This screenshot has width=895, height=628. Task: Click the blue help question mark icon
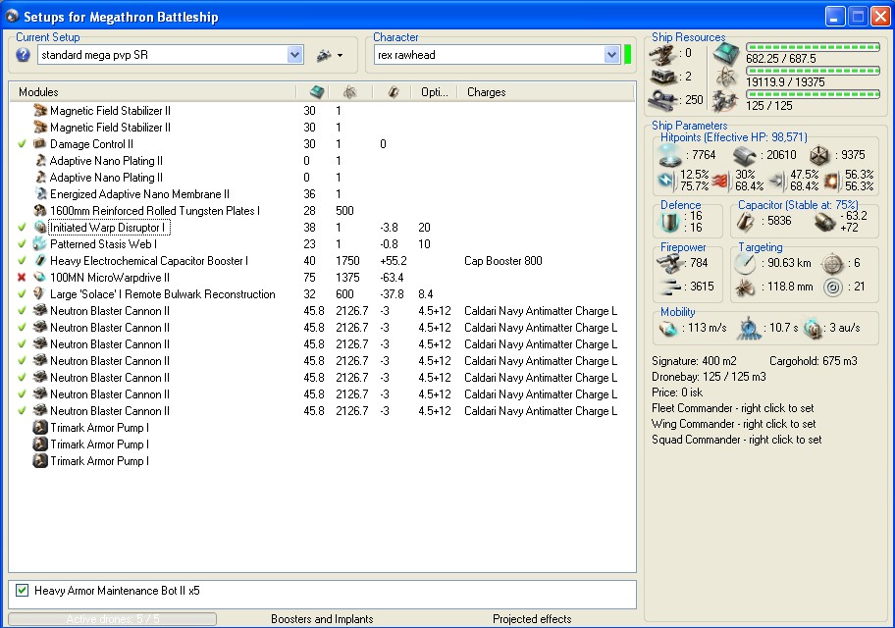[x=24, y=55]
